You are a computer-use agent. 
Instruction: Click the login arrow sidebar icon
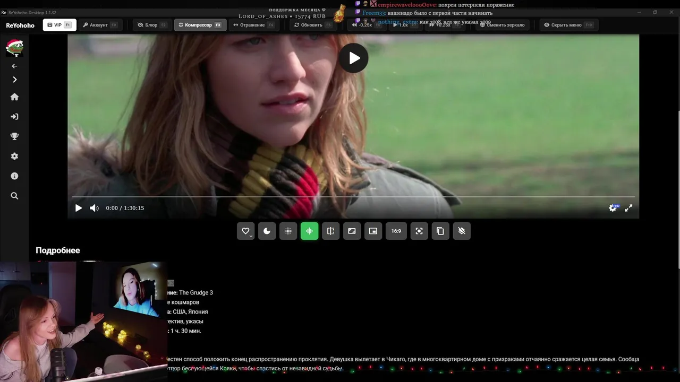(x=14, y=117)
